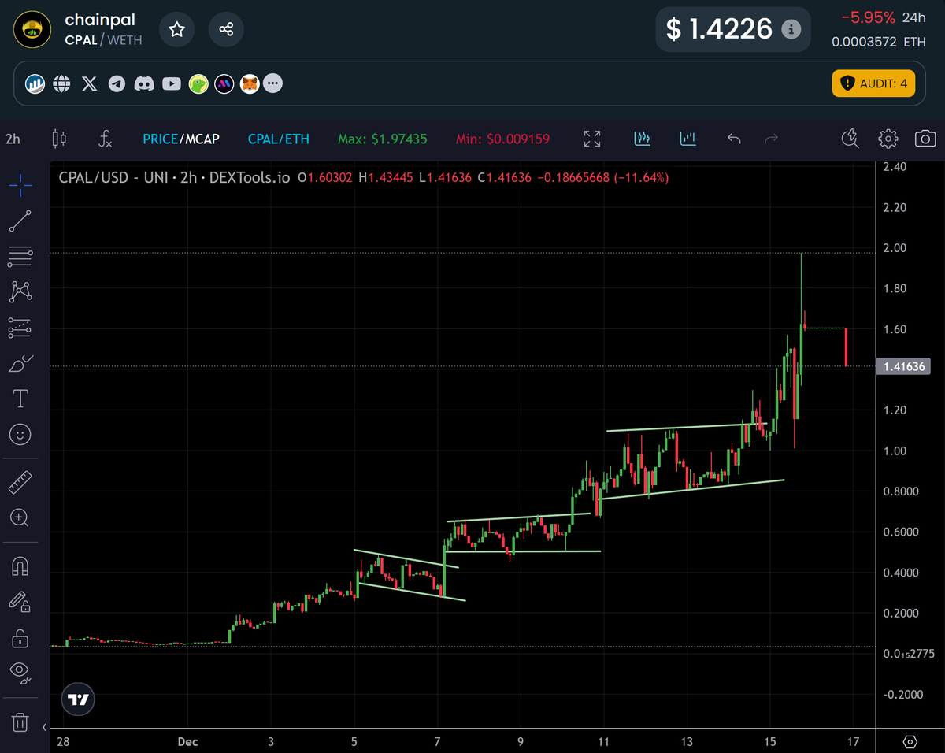Screen dimensions: 945x753
Task: Open price info icon beside $1.4226
Action: 791,29
